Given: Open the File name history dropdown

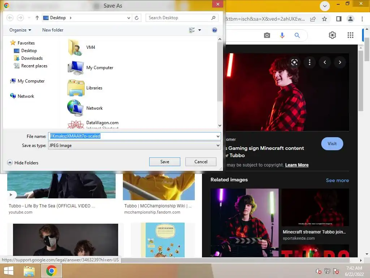Looking at the screenshot, I should click(218, 136).
